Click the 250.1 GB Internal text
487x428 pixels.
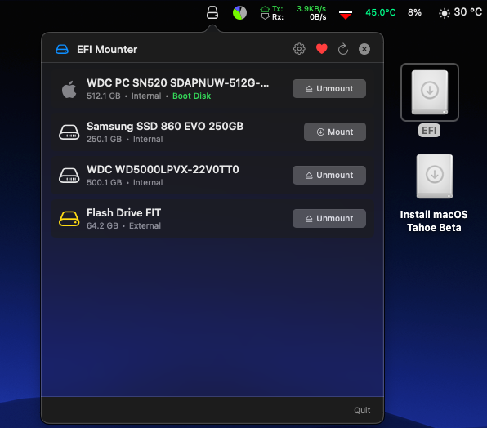point(124,139)
